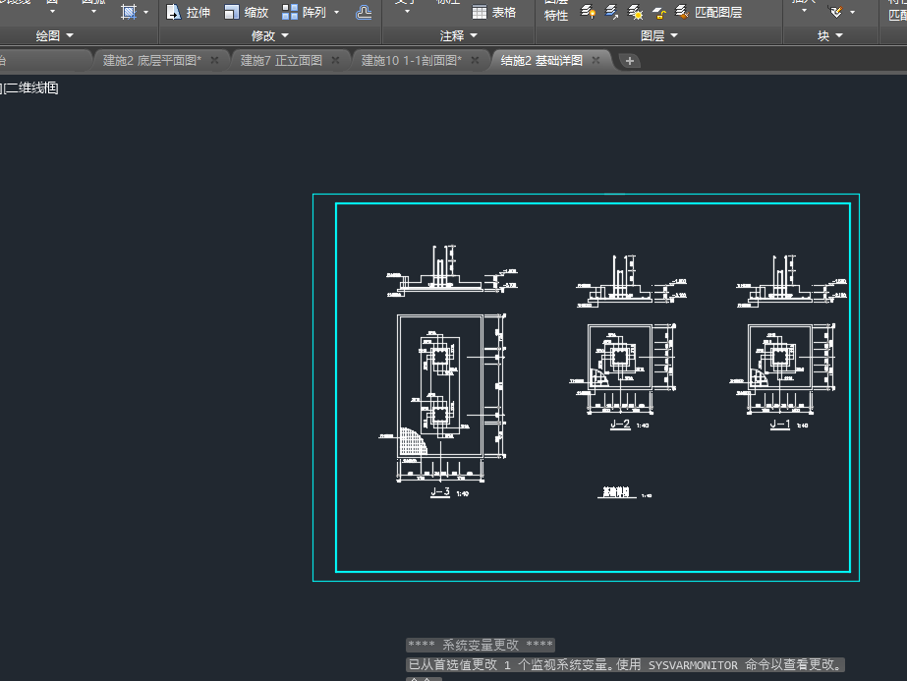The width and height of the screenshot is (907, 681).
Task: Click the layer on/off lightbulb icon
Action: pos(589,12)
